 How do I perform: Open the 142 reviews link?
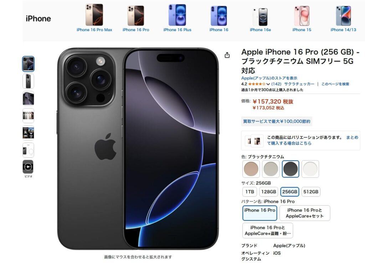(x=276, y=84)
